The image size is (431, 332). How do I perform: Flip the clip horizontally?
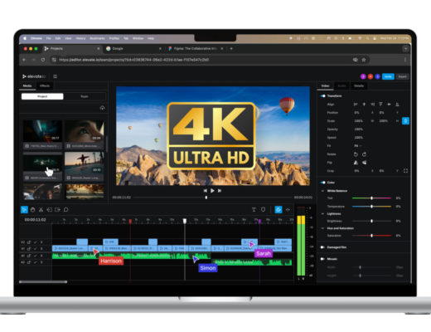pos(356,163)
